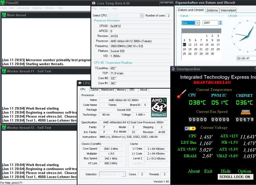Click Exit in Smartguardian
Screen dimensions: 256x185
click(208, 171)
